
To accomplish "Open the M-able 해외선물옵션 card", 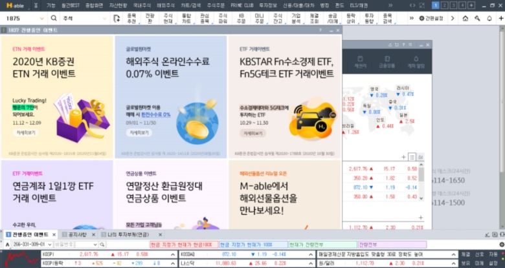I will 285,195.
